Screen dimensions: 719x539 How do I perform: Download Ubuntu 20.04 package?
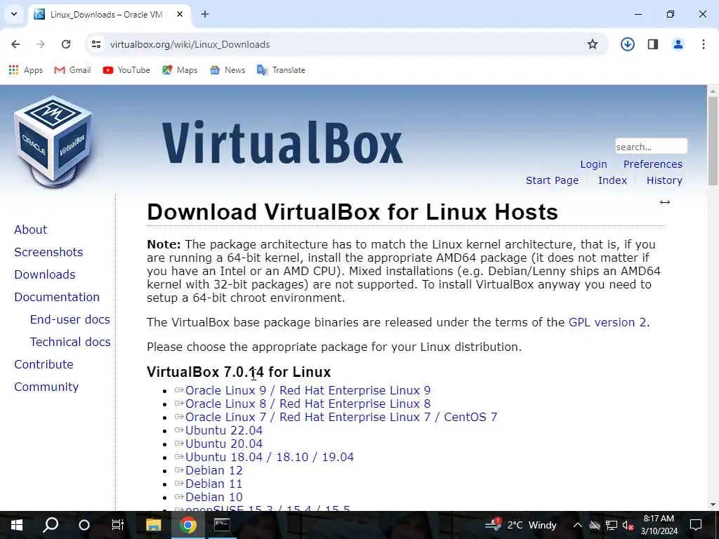(224, 444)
